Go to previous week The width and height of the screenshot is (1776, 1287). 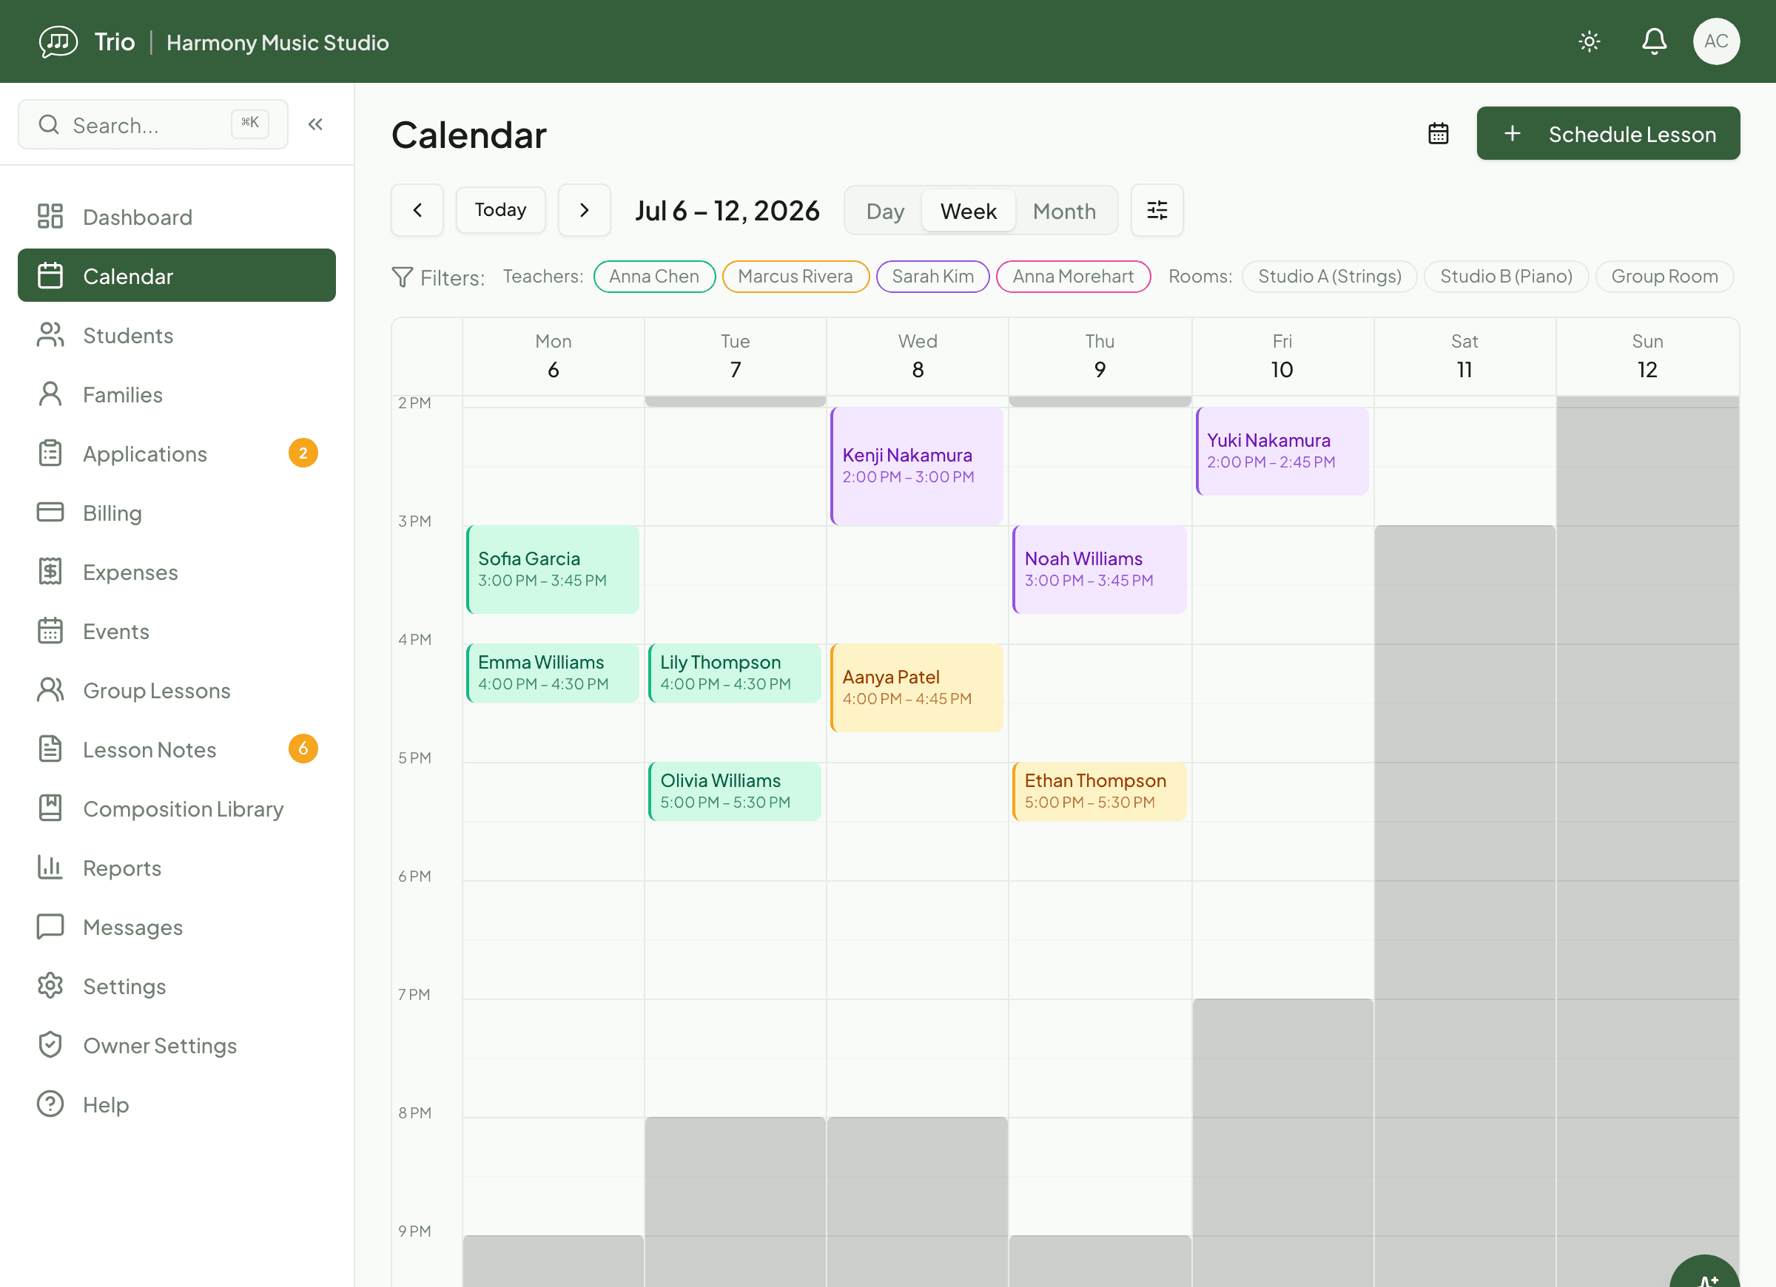[417, 210]
